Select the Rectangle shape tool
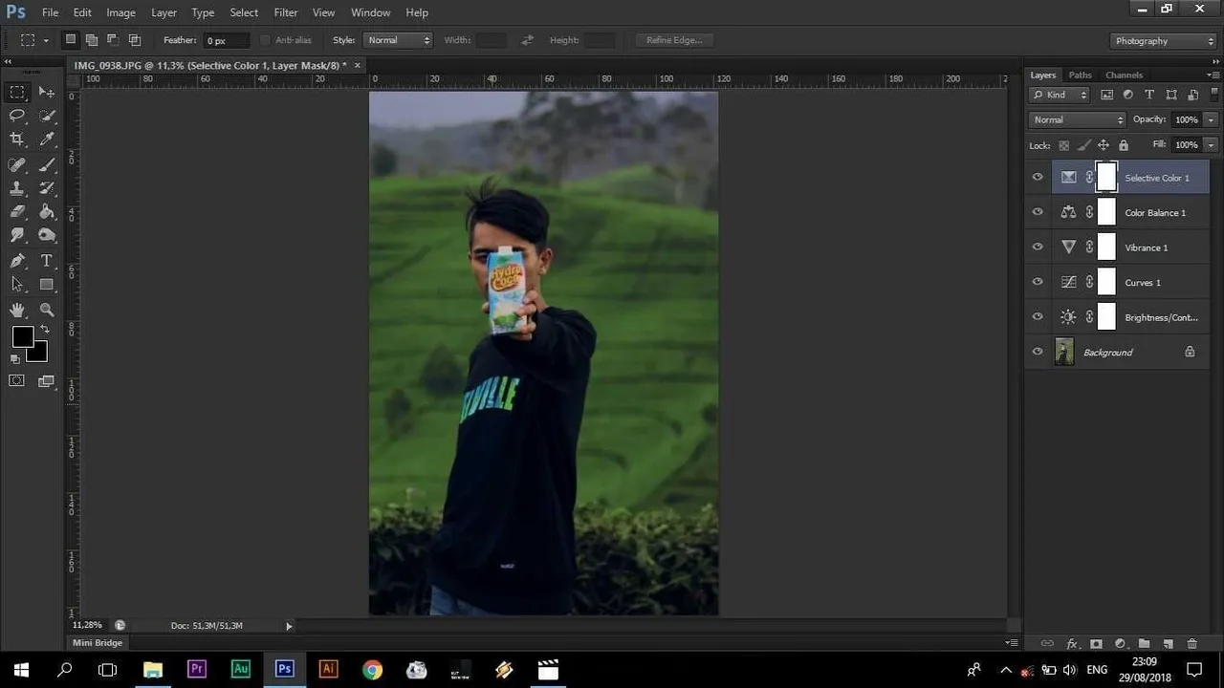The image size is (1224, 688). point(46,284)
